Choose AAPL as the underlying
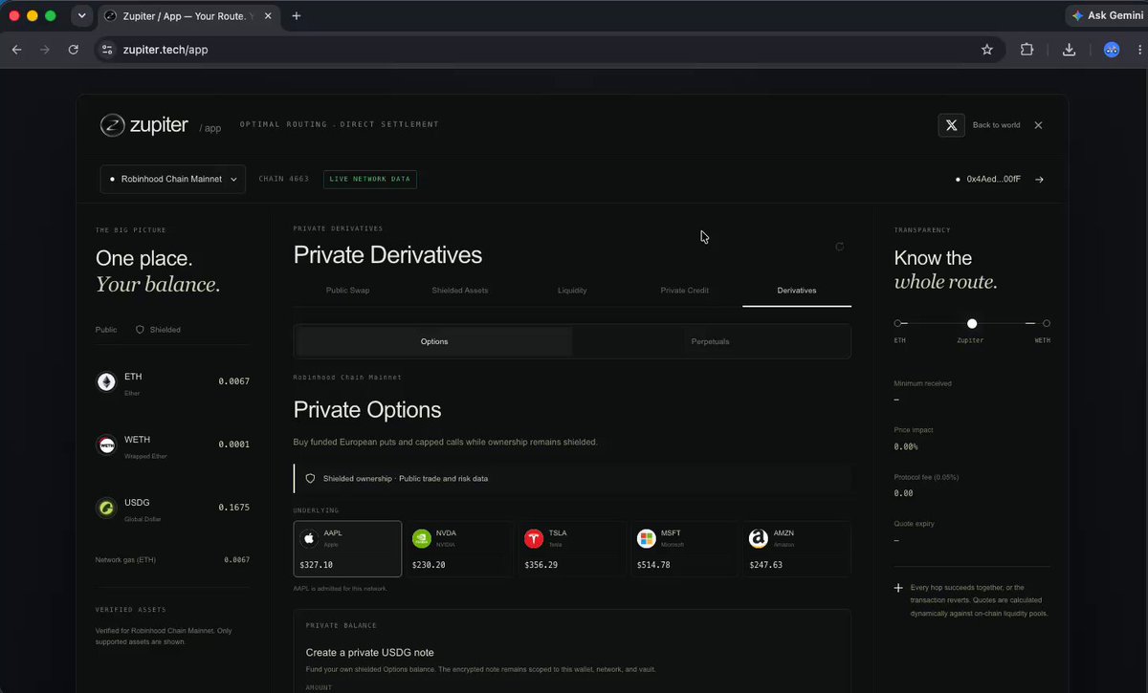The width and height of the screenshot is (1148, 693). pos(347,549)
